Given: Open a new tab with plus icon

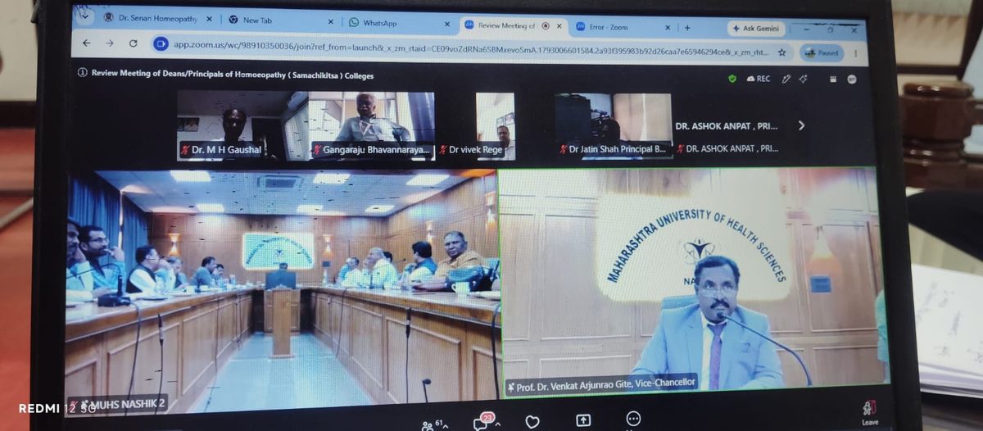Looking at the screenshot, I should click(687, 28).
